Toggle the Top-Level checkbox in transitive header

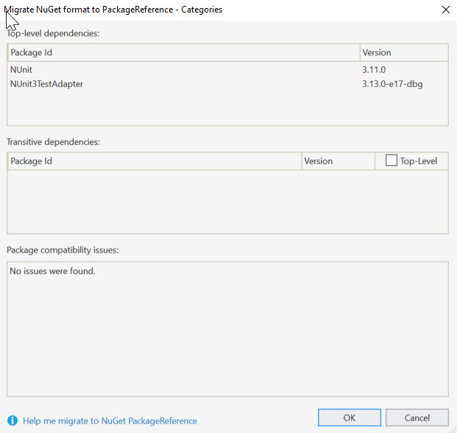[392, 161]
